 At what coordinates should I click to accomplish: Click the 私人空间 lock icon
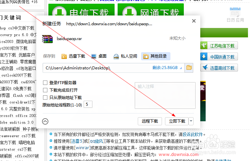(x=116, y=57)
